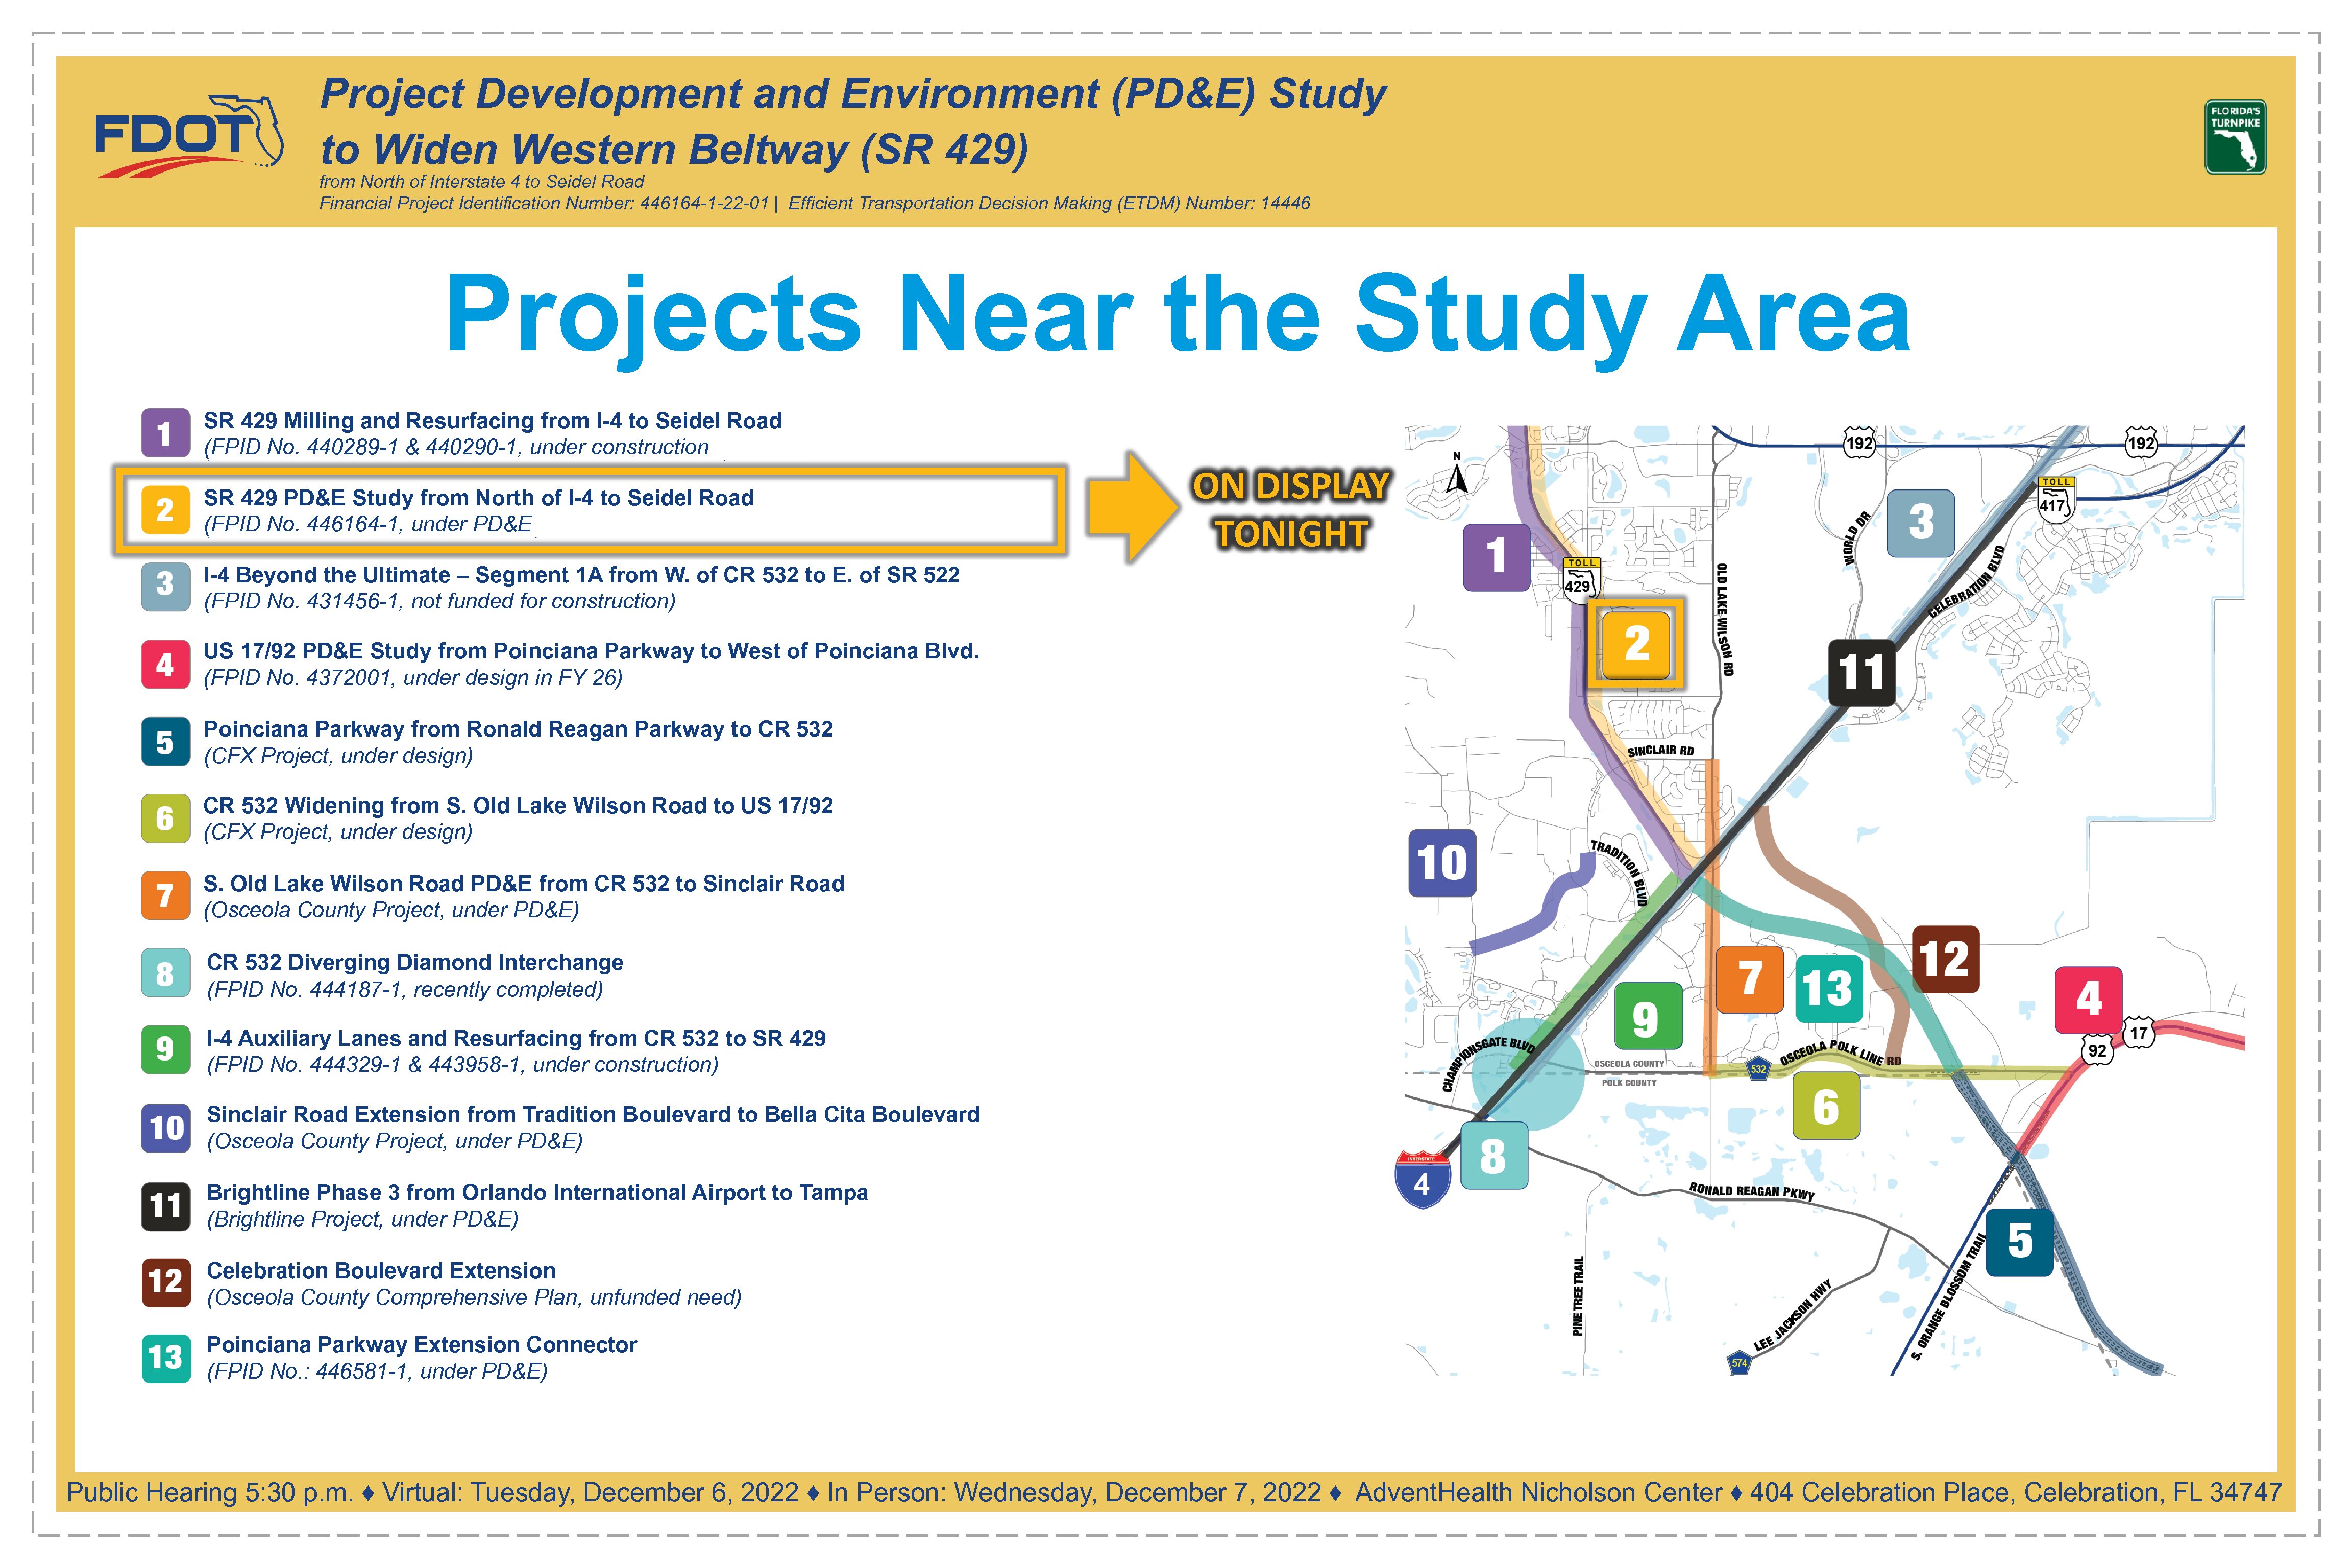Click the yellow number 2 legend badge
Viewport: 2352px width, 1568px height.
(165, 510)
